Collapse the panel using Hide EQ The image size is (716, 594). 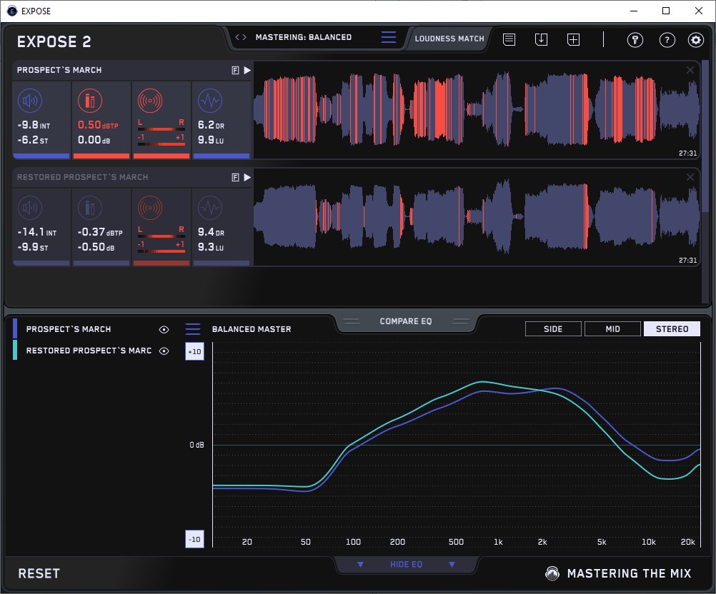pyautogui.click(x=406, y=565)
